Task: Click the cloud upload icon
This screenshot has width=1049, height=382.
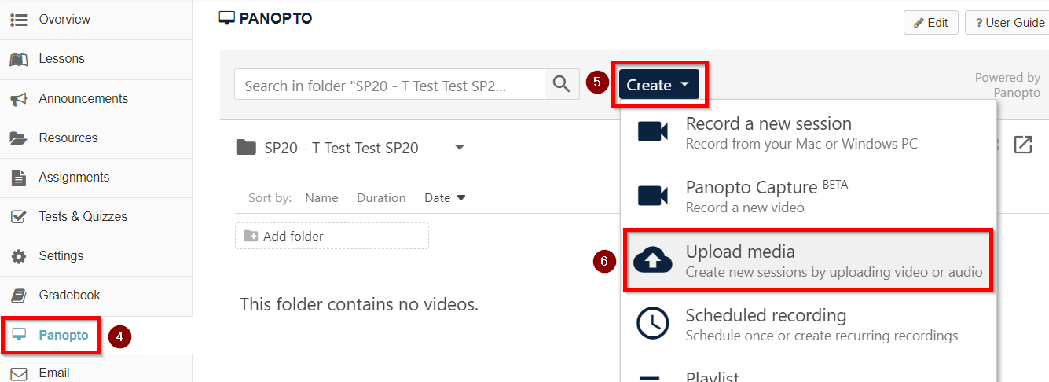Action: click(x=652, y=260)
